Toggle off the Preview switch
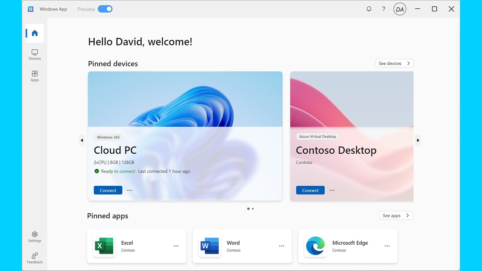This screenshot has width=482, height=271. (105, 9)
